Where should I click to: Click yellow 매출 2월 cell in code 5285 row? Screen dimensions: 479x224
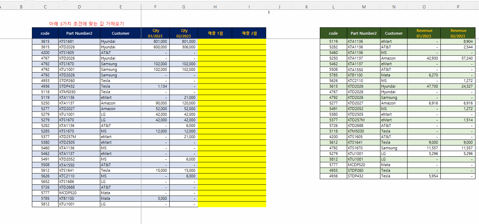pyautogui.click(x=249, y=131)
